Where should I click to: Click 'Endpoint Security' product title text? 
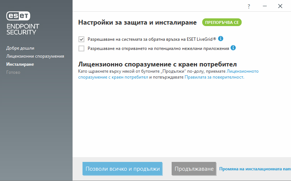point(23,29)
